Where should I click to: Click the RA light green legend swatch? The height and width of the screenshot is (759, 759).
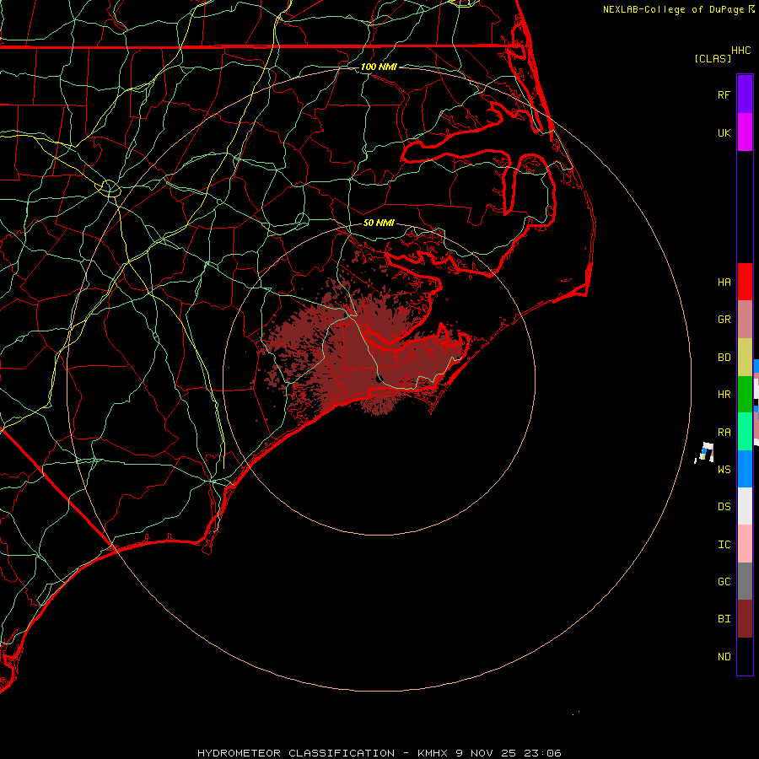pyautogui.click(x=745, y=432)
